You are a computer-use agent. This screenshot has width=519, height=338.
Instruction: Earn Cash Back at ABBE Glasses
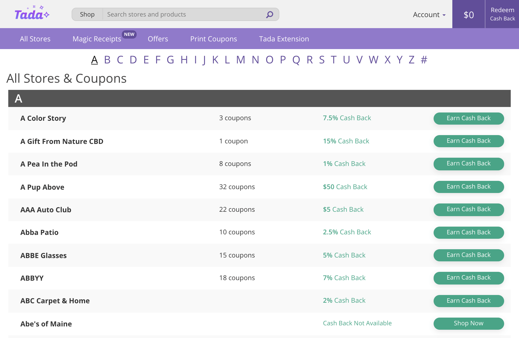tap(469, 255)
